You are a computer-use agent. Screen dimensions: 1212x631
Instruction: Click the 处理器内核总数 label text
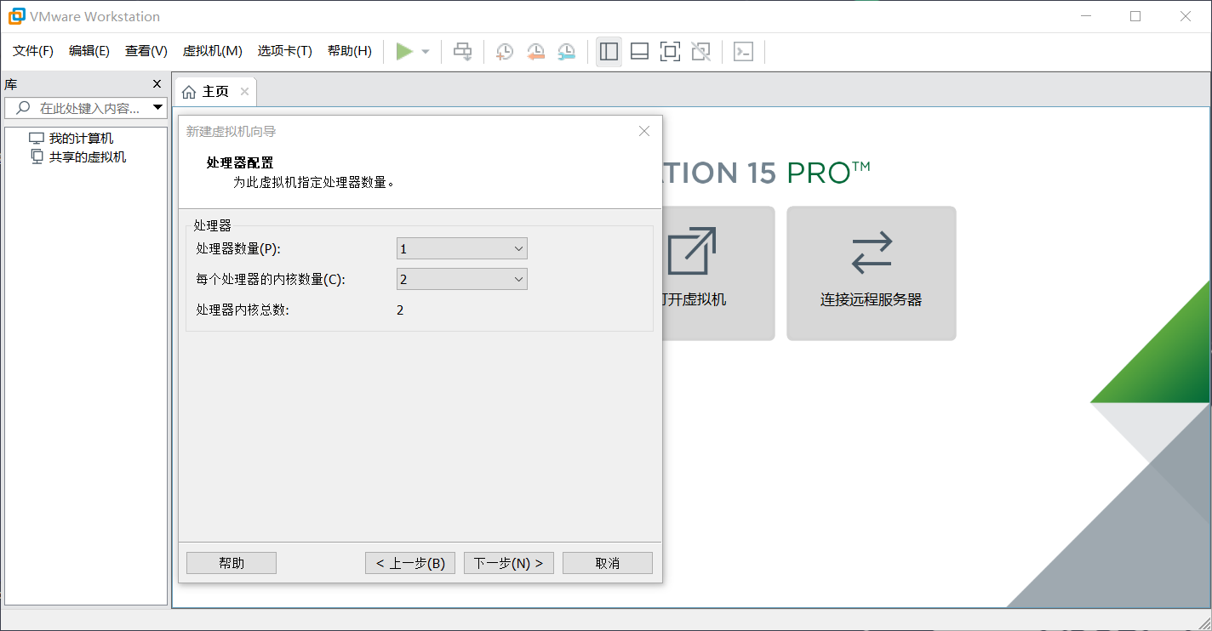point(243,310)
